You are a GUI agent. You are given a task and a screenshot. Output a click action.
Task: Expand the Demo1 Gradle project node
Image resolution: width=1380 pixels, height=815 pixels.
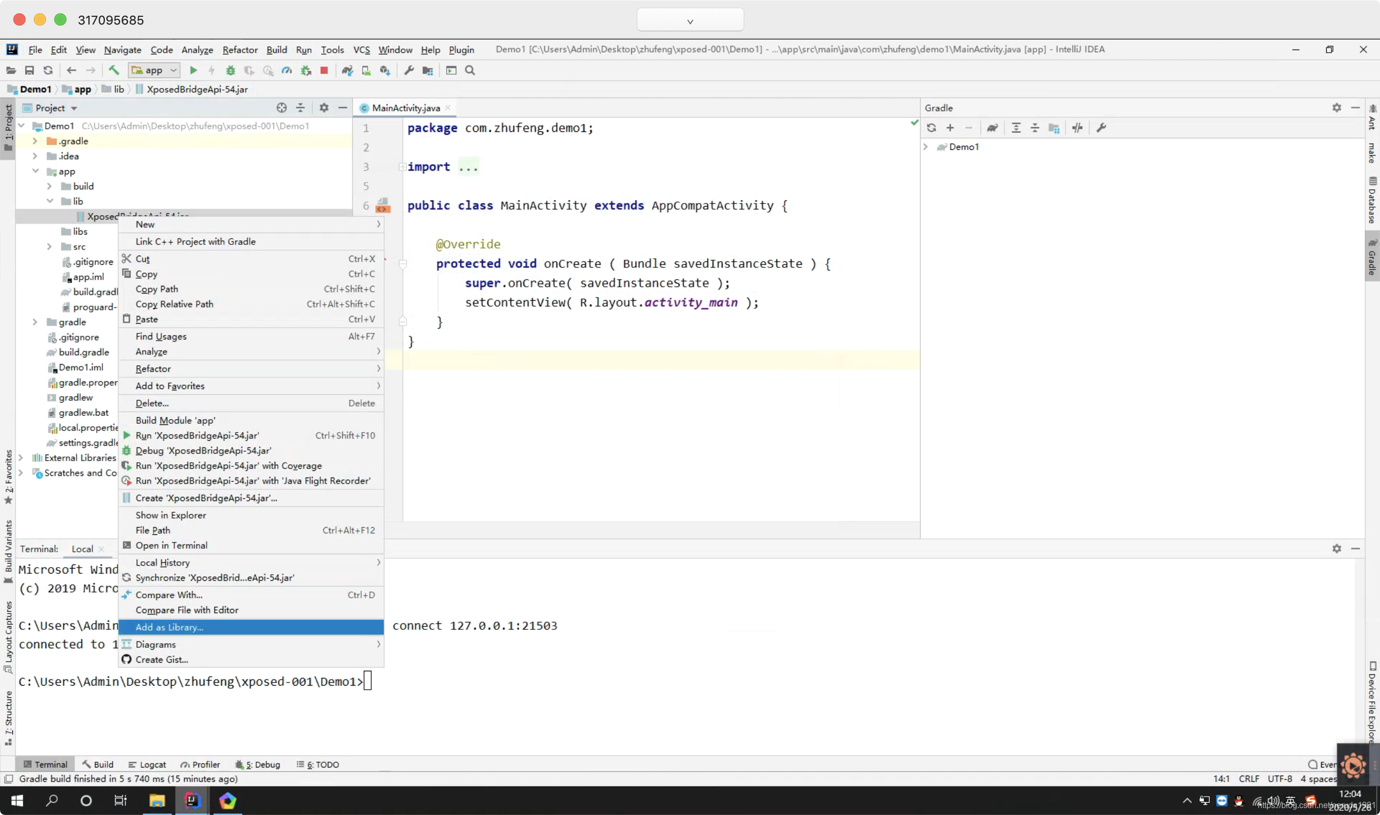[927, 147]
